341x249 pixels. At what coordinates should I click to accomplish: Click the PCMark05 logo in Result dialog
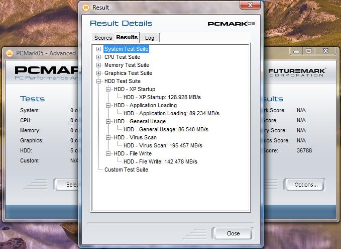pos(231,24)
